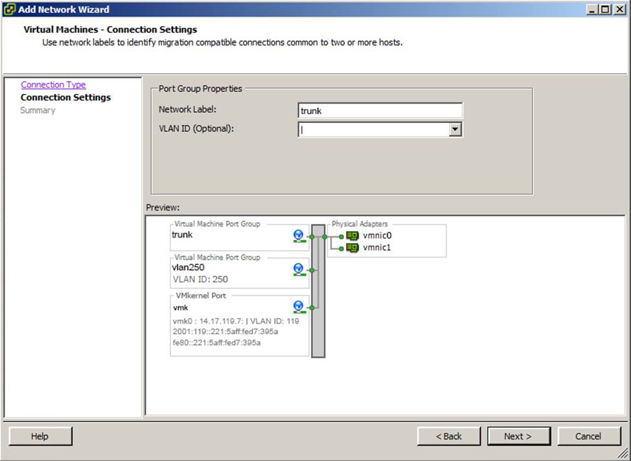631x461 pixels.
Task: Select the Connection Settings wizard step
Action: pos(65,98)
